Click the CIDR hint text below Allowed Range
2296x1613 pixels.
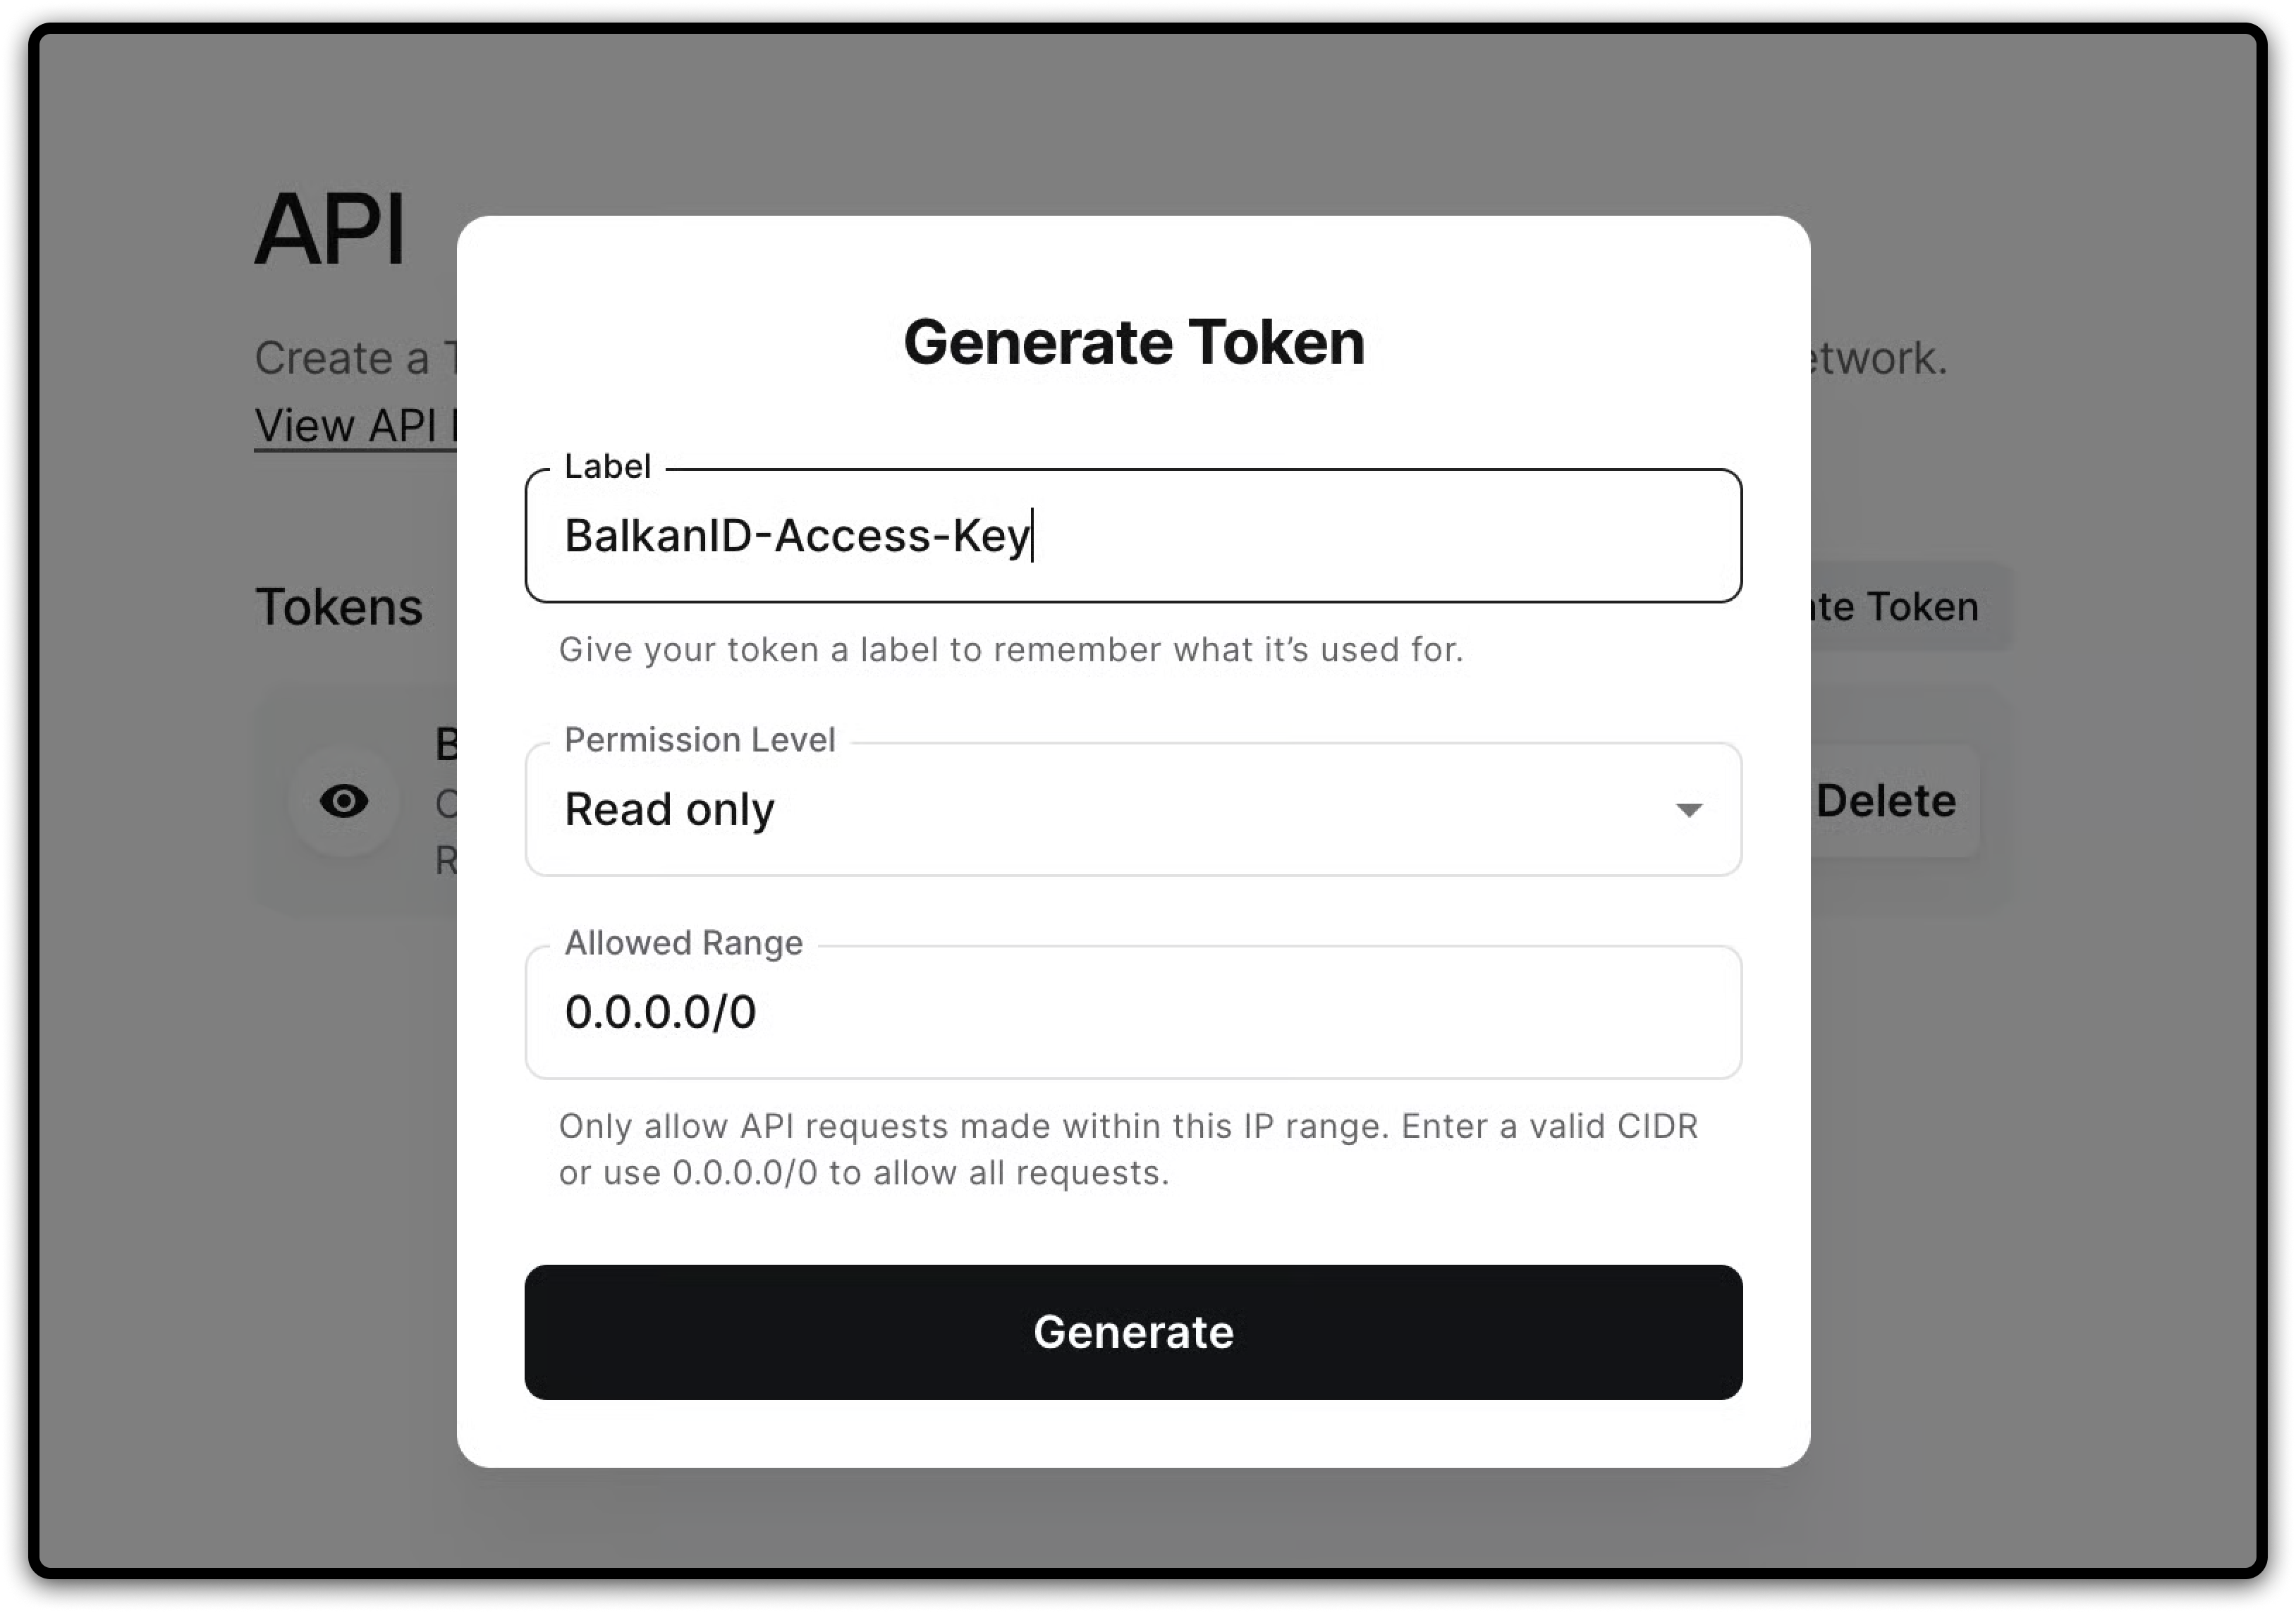1127,1149
